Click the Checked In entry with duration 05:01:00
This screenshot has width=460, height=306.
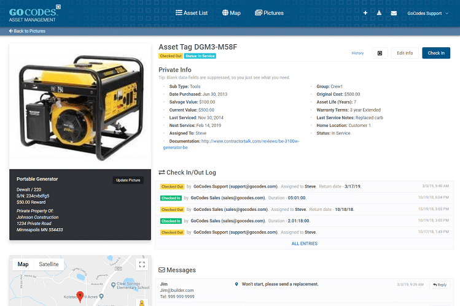tap(304, 198)
